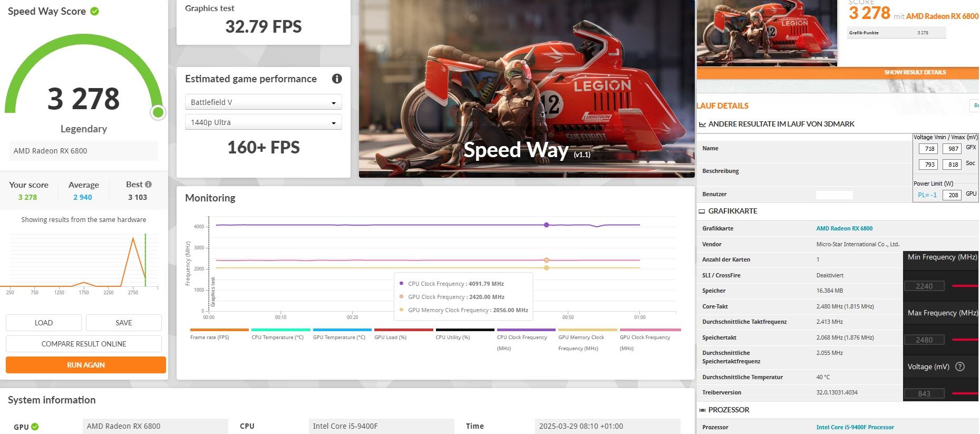Click the 160+ FPS estimate
The image size is (980, 434).
(x=264, y=147)
